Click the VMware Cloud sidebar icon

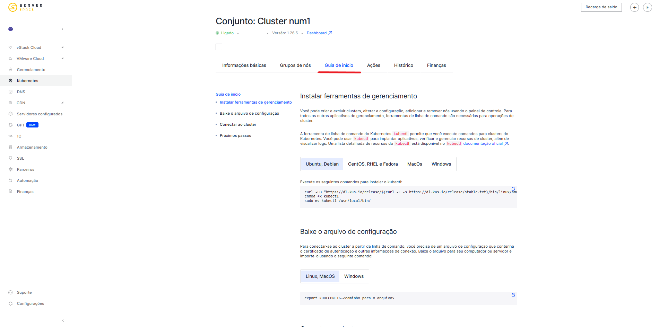point(10,59)
